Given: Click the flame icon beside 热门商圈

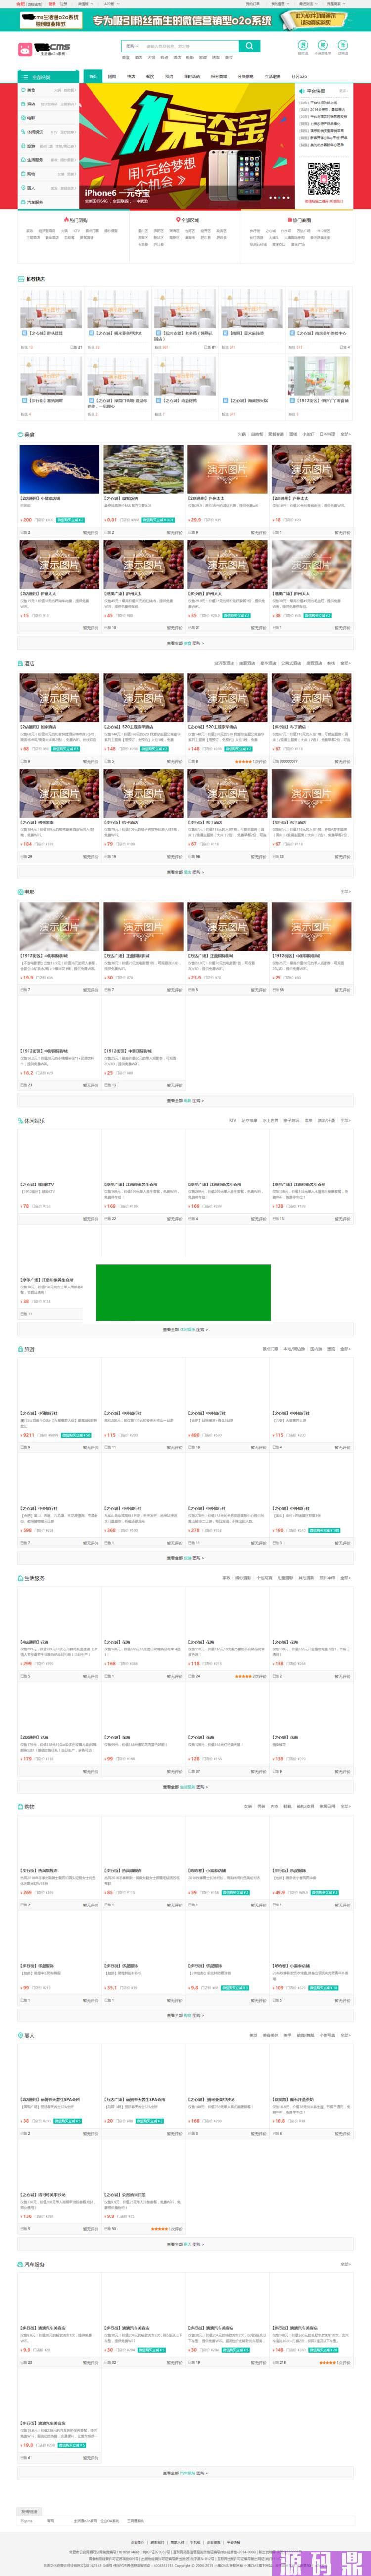Looking at the screenshot, I should [x=290, y=220].
